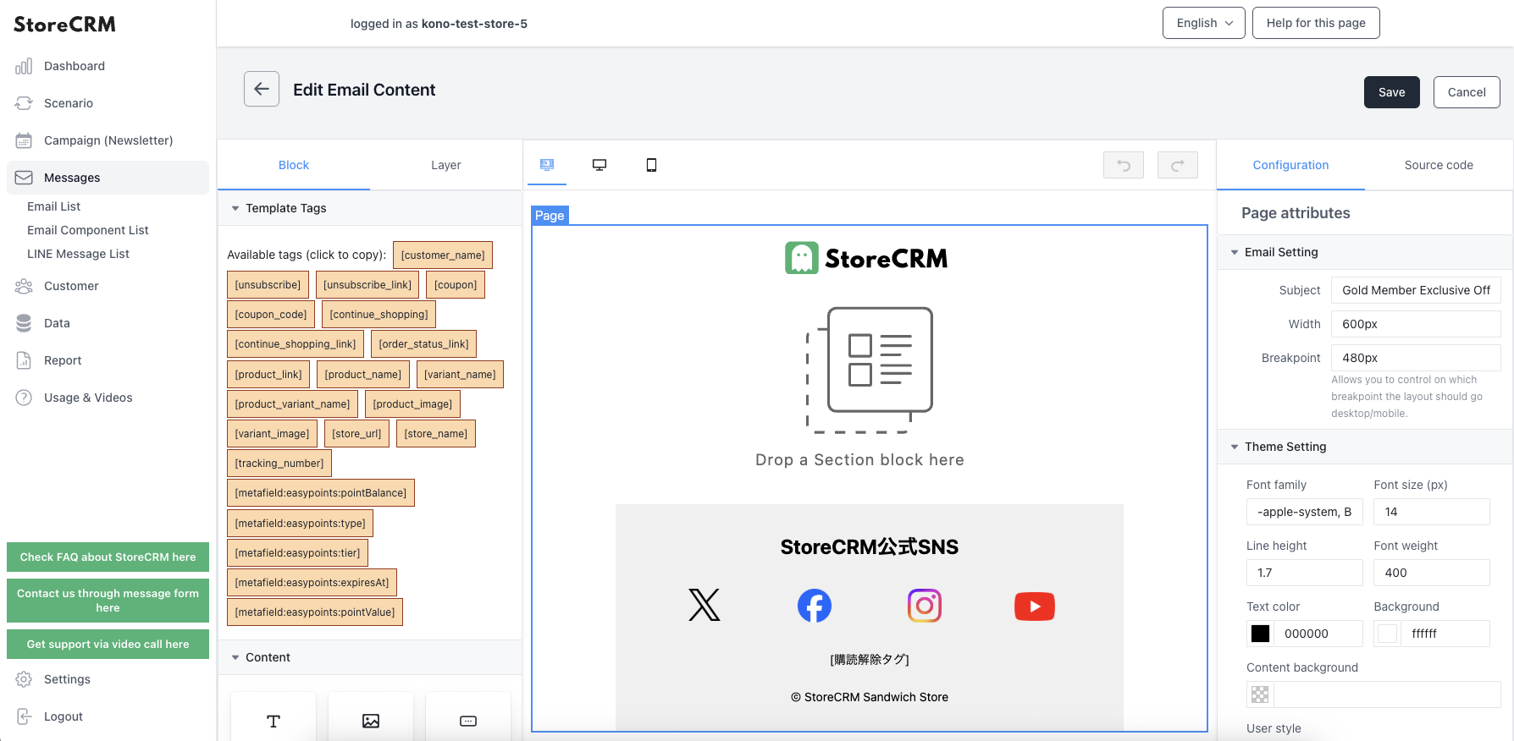Switch to the Block tab

(x=294, y=165)
